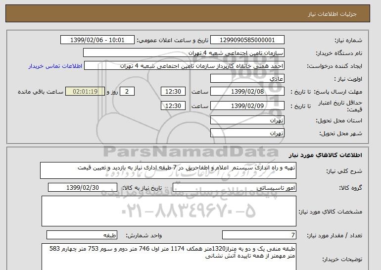Click the ایجاد کننده درخواست label

click(334, 66)
